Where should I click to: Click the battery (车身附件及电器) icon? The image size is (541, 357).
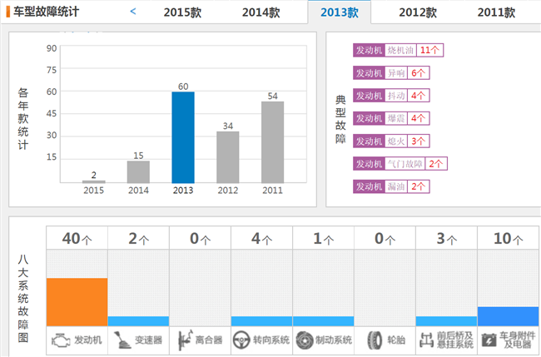tap(489, 340)
